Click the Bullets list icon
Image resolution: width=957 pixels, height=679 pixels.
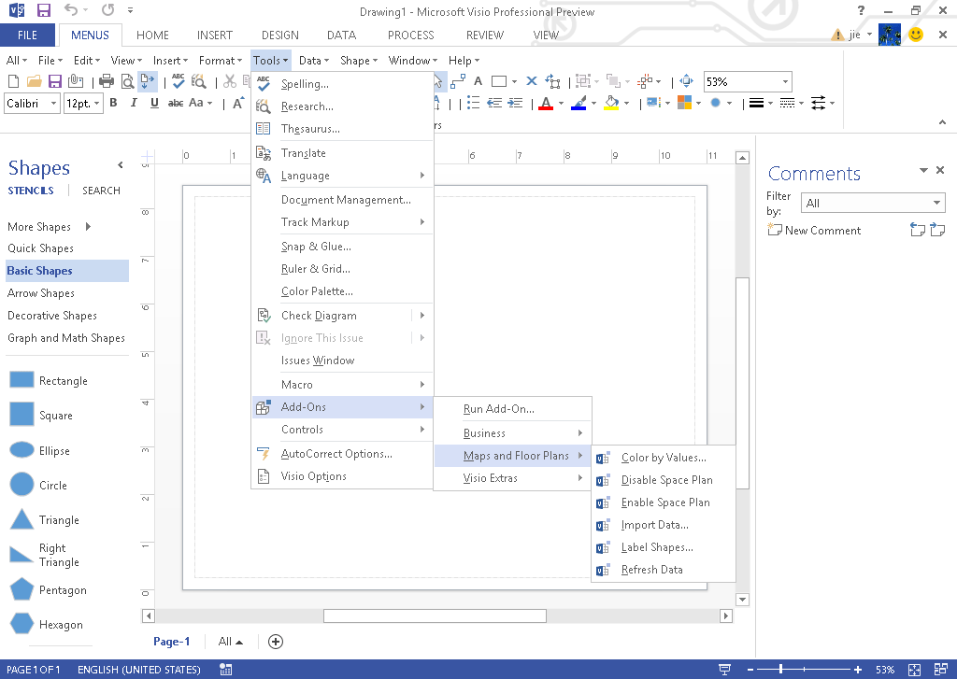(x=473, y=103)
